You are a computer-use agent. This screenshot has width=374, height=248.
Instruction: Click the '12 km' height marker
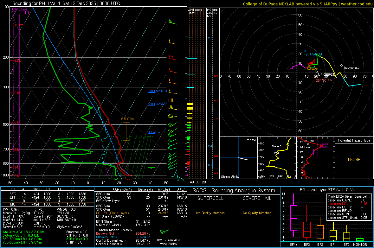point(19,60)
